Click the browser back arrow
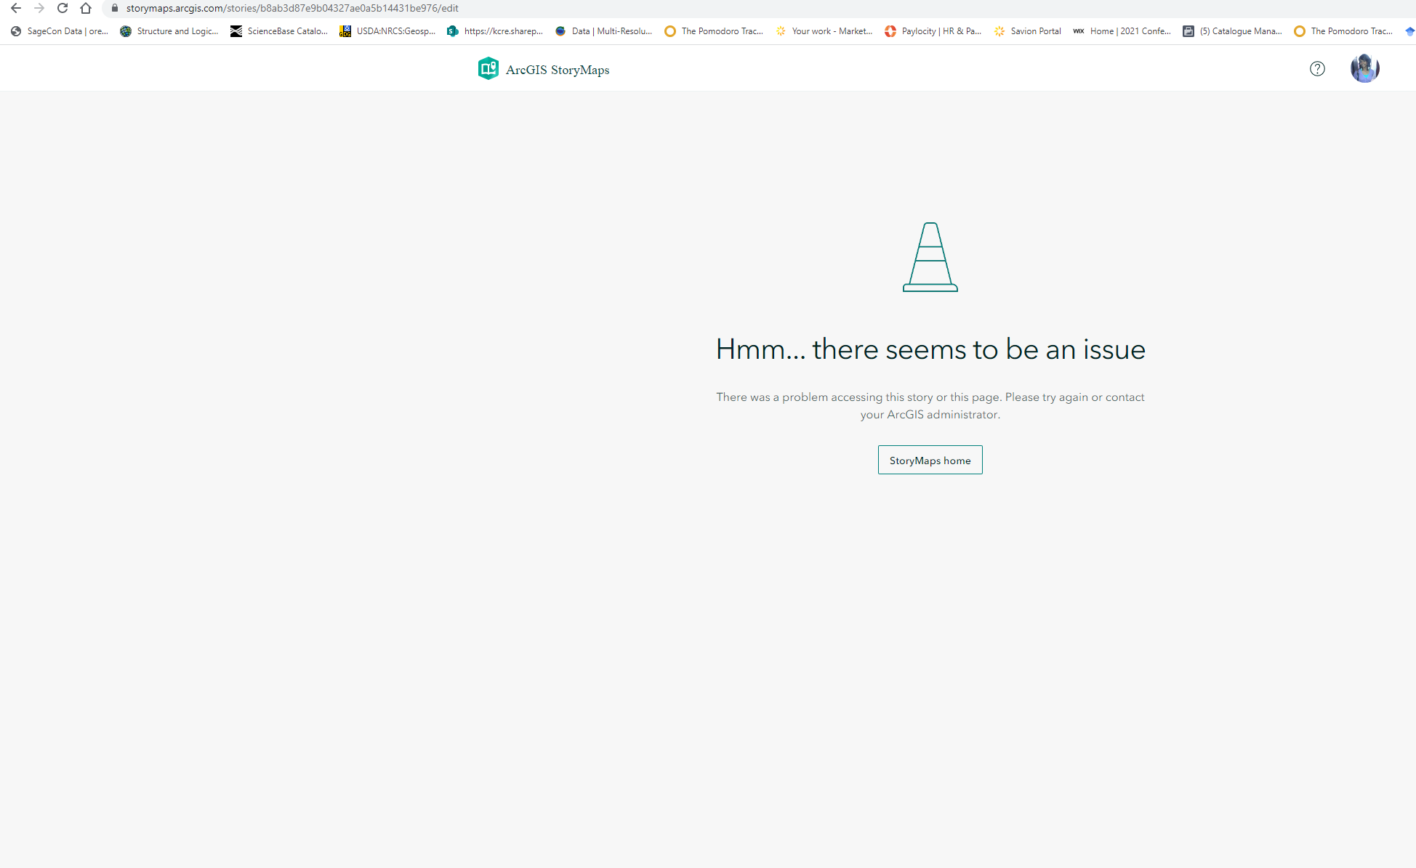Screen dimensions: 1416x868 coord(15,8)
